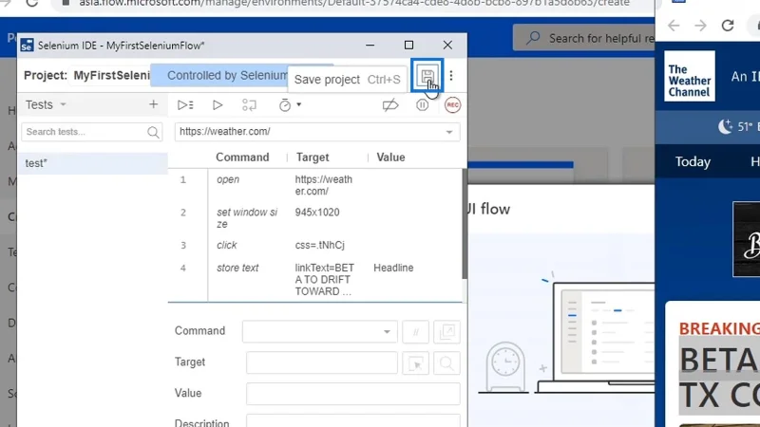Select the open command row
Image resolution: width=760 pixels, height=427 pixels.
[x=315, y=185]
